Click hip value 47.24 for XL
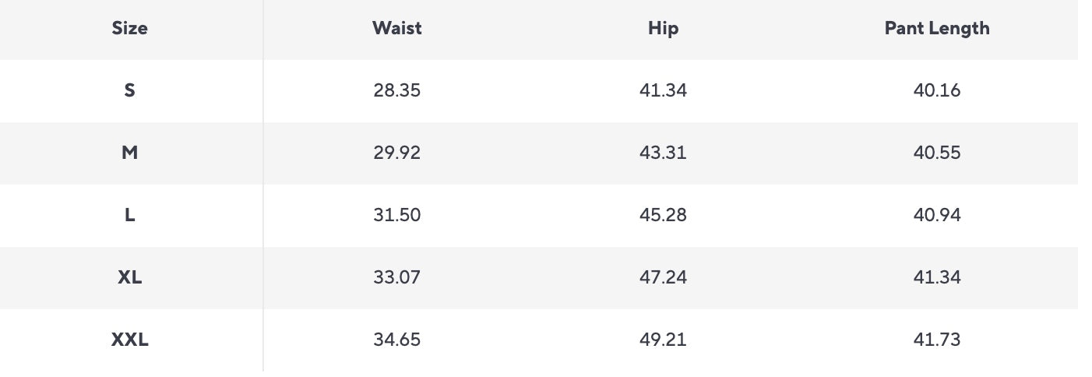Screen dimensions: 1092x377 [x=663, y=277]
